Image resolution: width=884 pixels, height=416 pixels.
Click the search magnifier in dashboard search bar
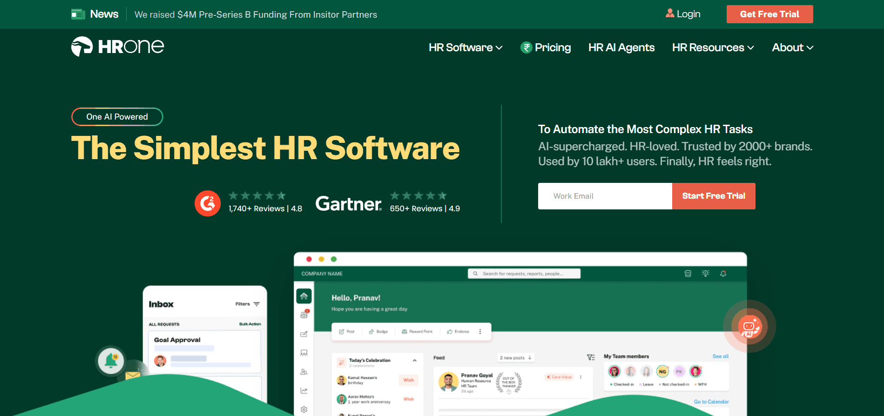point(475,274)
